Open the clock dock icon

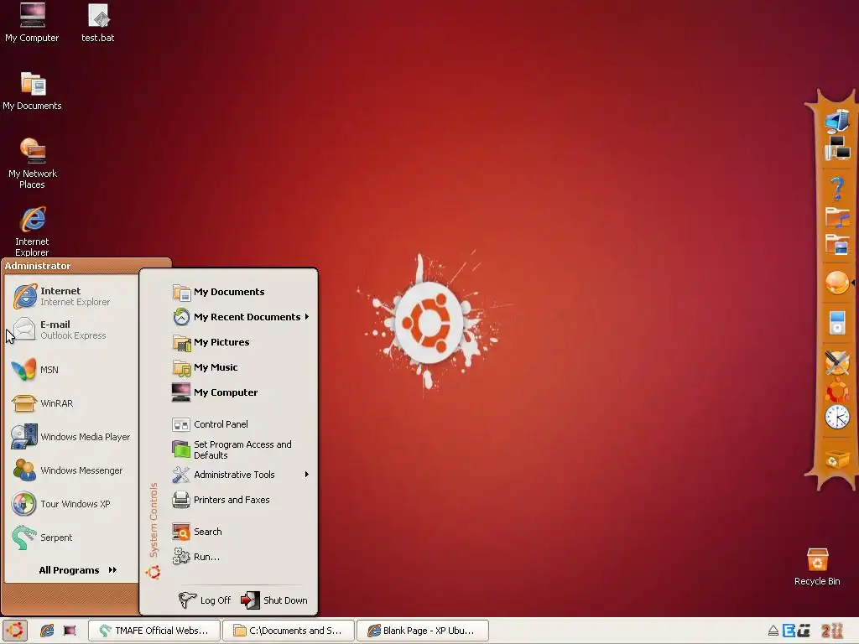coord(837,418)
